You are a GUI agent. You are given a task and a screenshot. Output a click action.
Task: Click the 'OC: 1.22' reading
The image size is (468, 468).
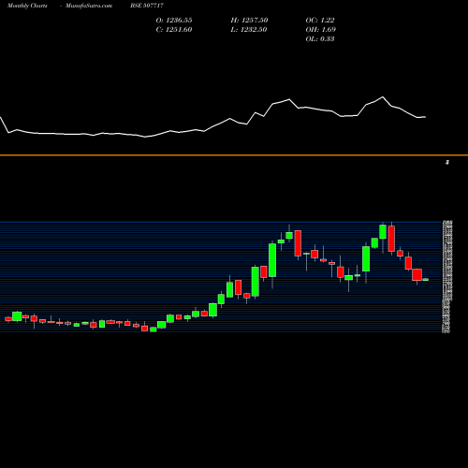tap(320, 21)
